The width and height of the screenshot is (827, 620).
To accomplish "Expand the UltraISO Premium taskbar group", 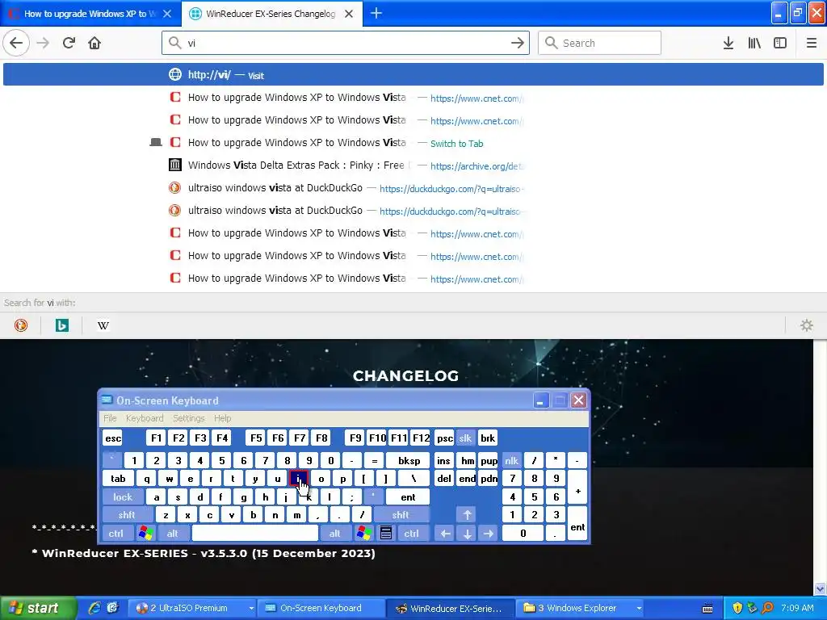I will coord(251,609).
